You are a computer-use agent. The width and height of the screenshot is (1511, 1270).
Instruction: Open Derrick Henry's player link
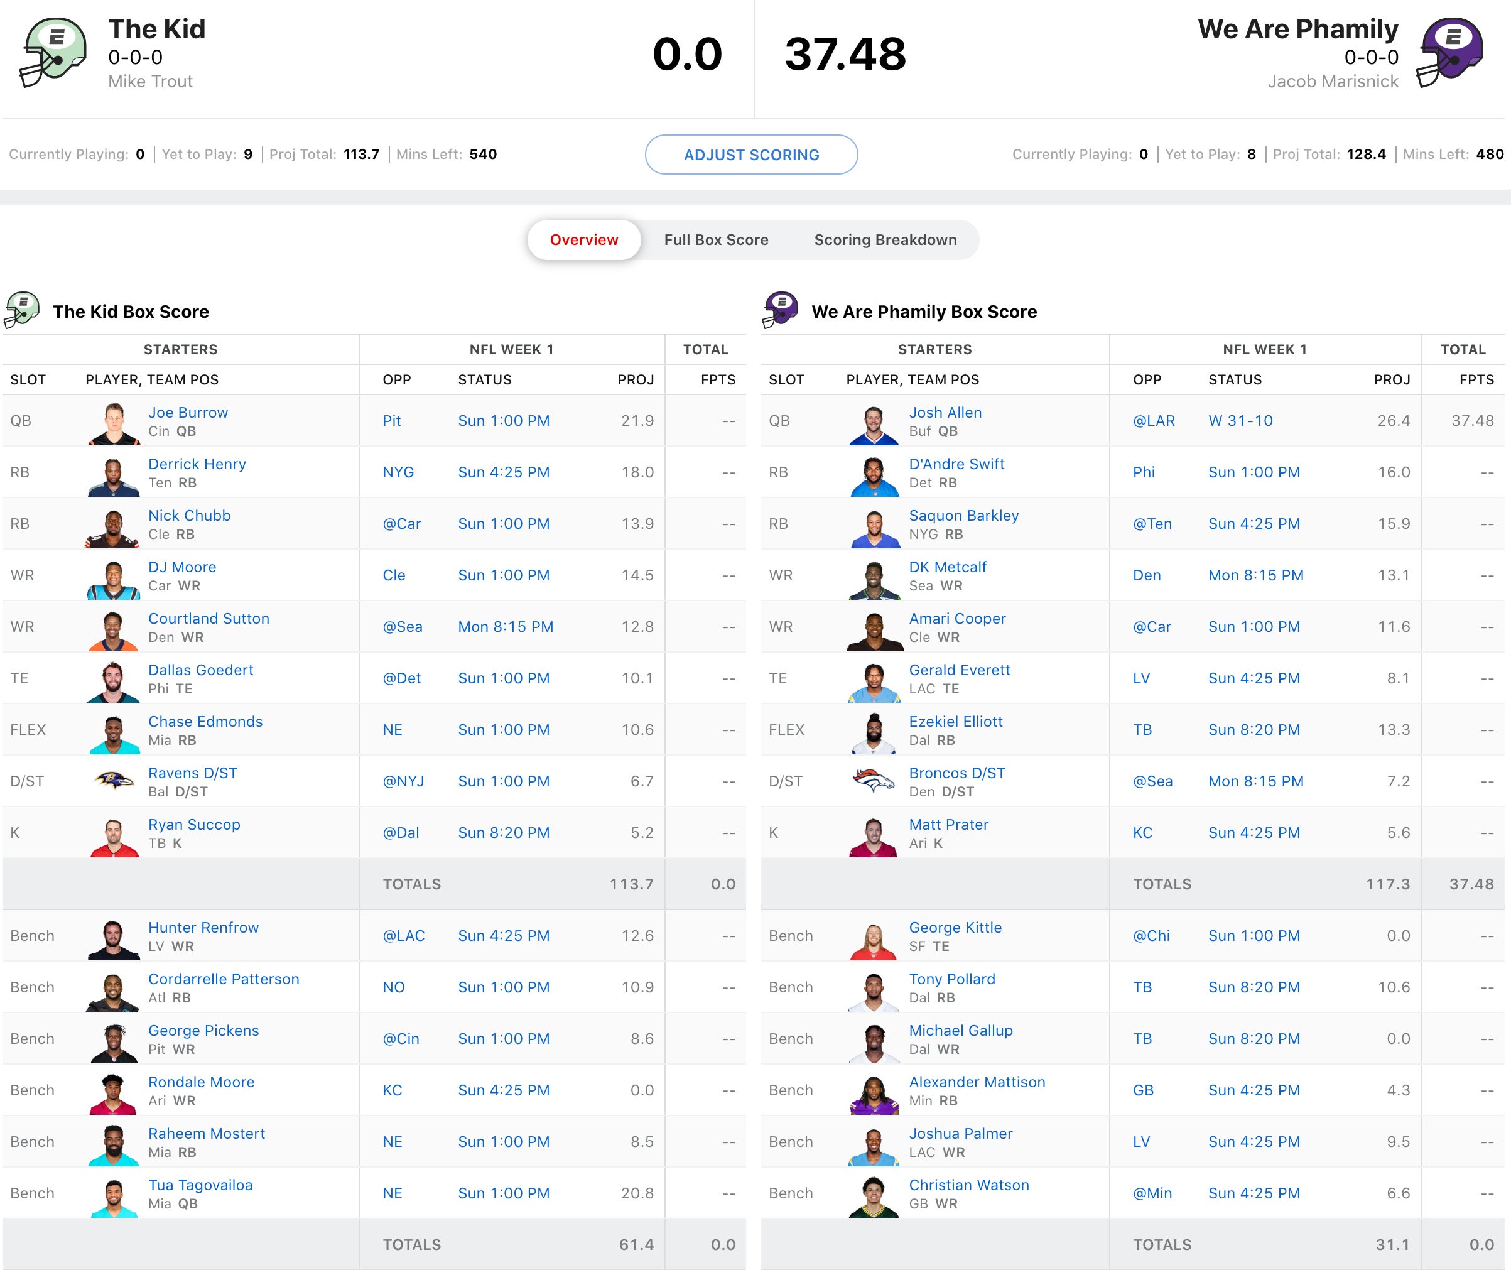197,464
